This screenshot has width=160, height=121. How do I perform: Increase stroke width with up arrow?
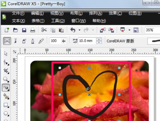[x=99, y=39]
